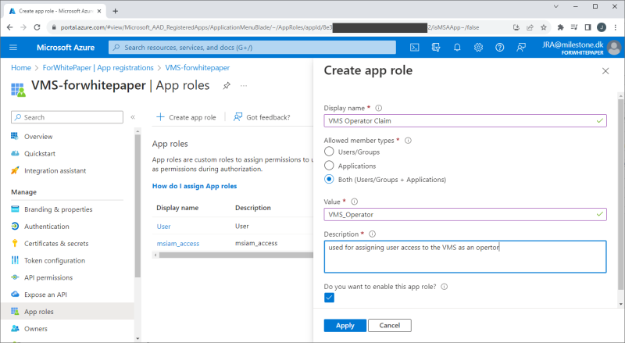
Task: Uncheck the enable this app role checkbox
Action: coord(329,298)
